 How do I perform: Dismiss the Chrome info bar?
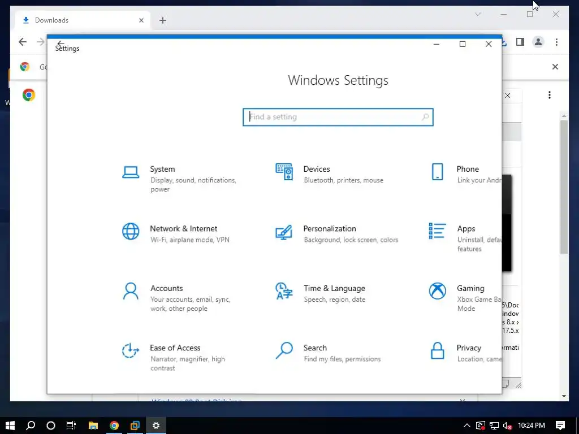point(555,67)
